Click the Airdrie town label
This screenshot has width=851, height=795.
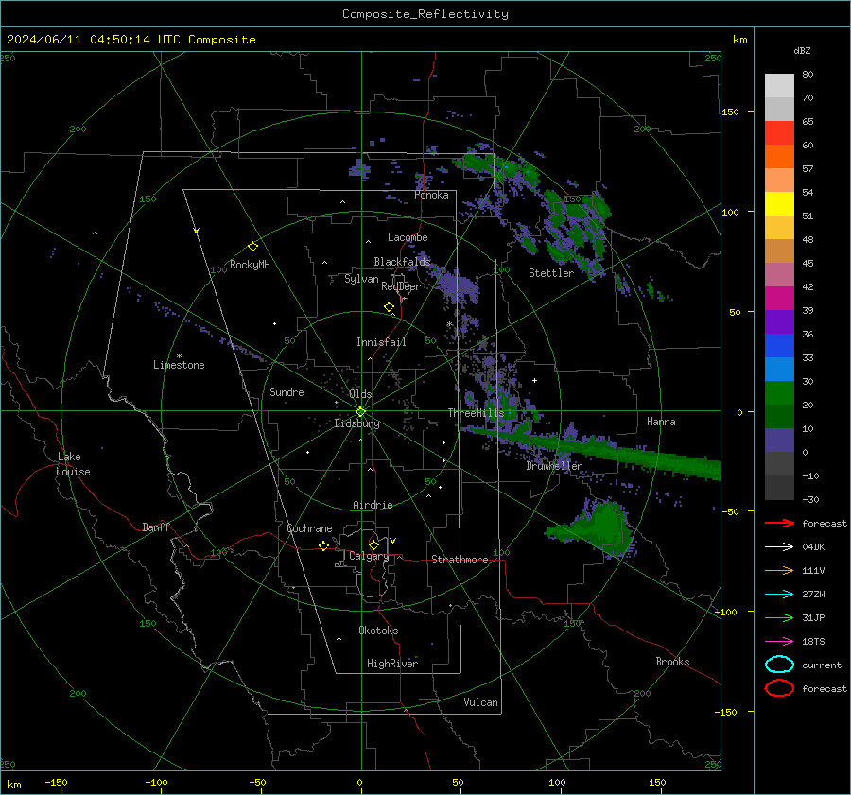pos(373,505)
